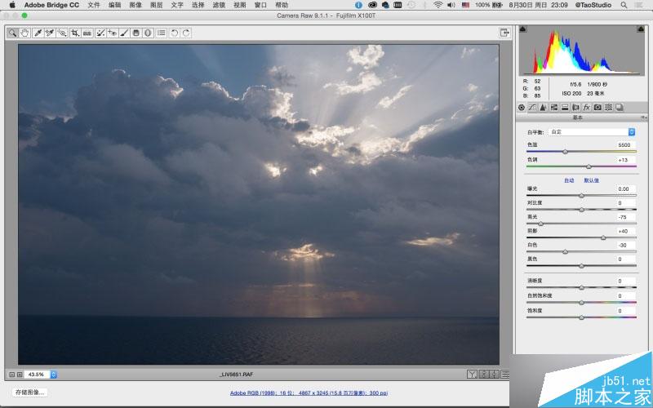The image size is (653, 408).
Task: Click the zoom in plus button
Action: click(19, 375)
